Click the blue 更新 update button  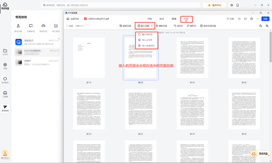pos(266,19)
